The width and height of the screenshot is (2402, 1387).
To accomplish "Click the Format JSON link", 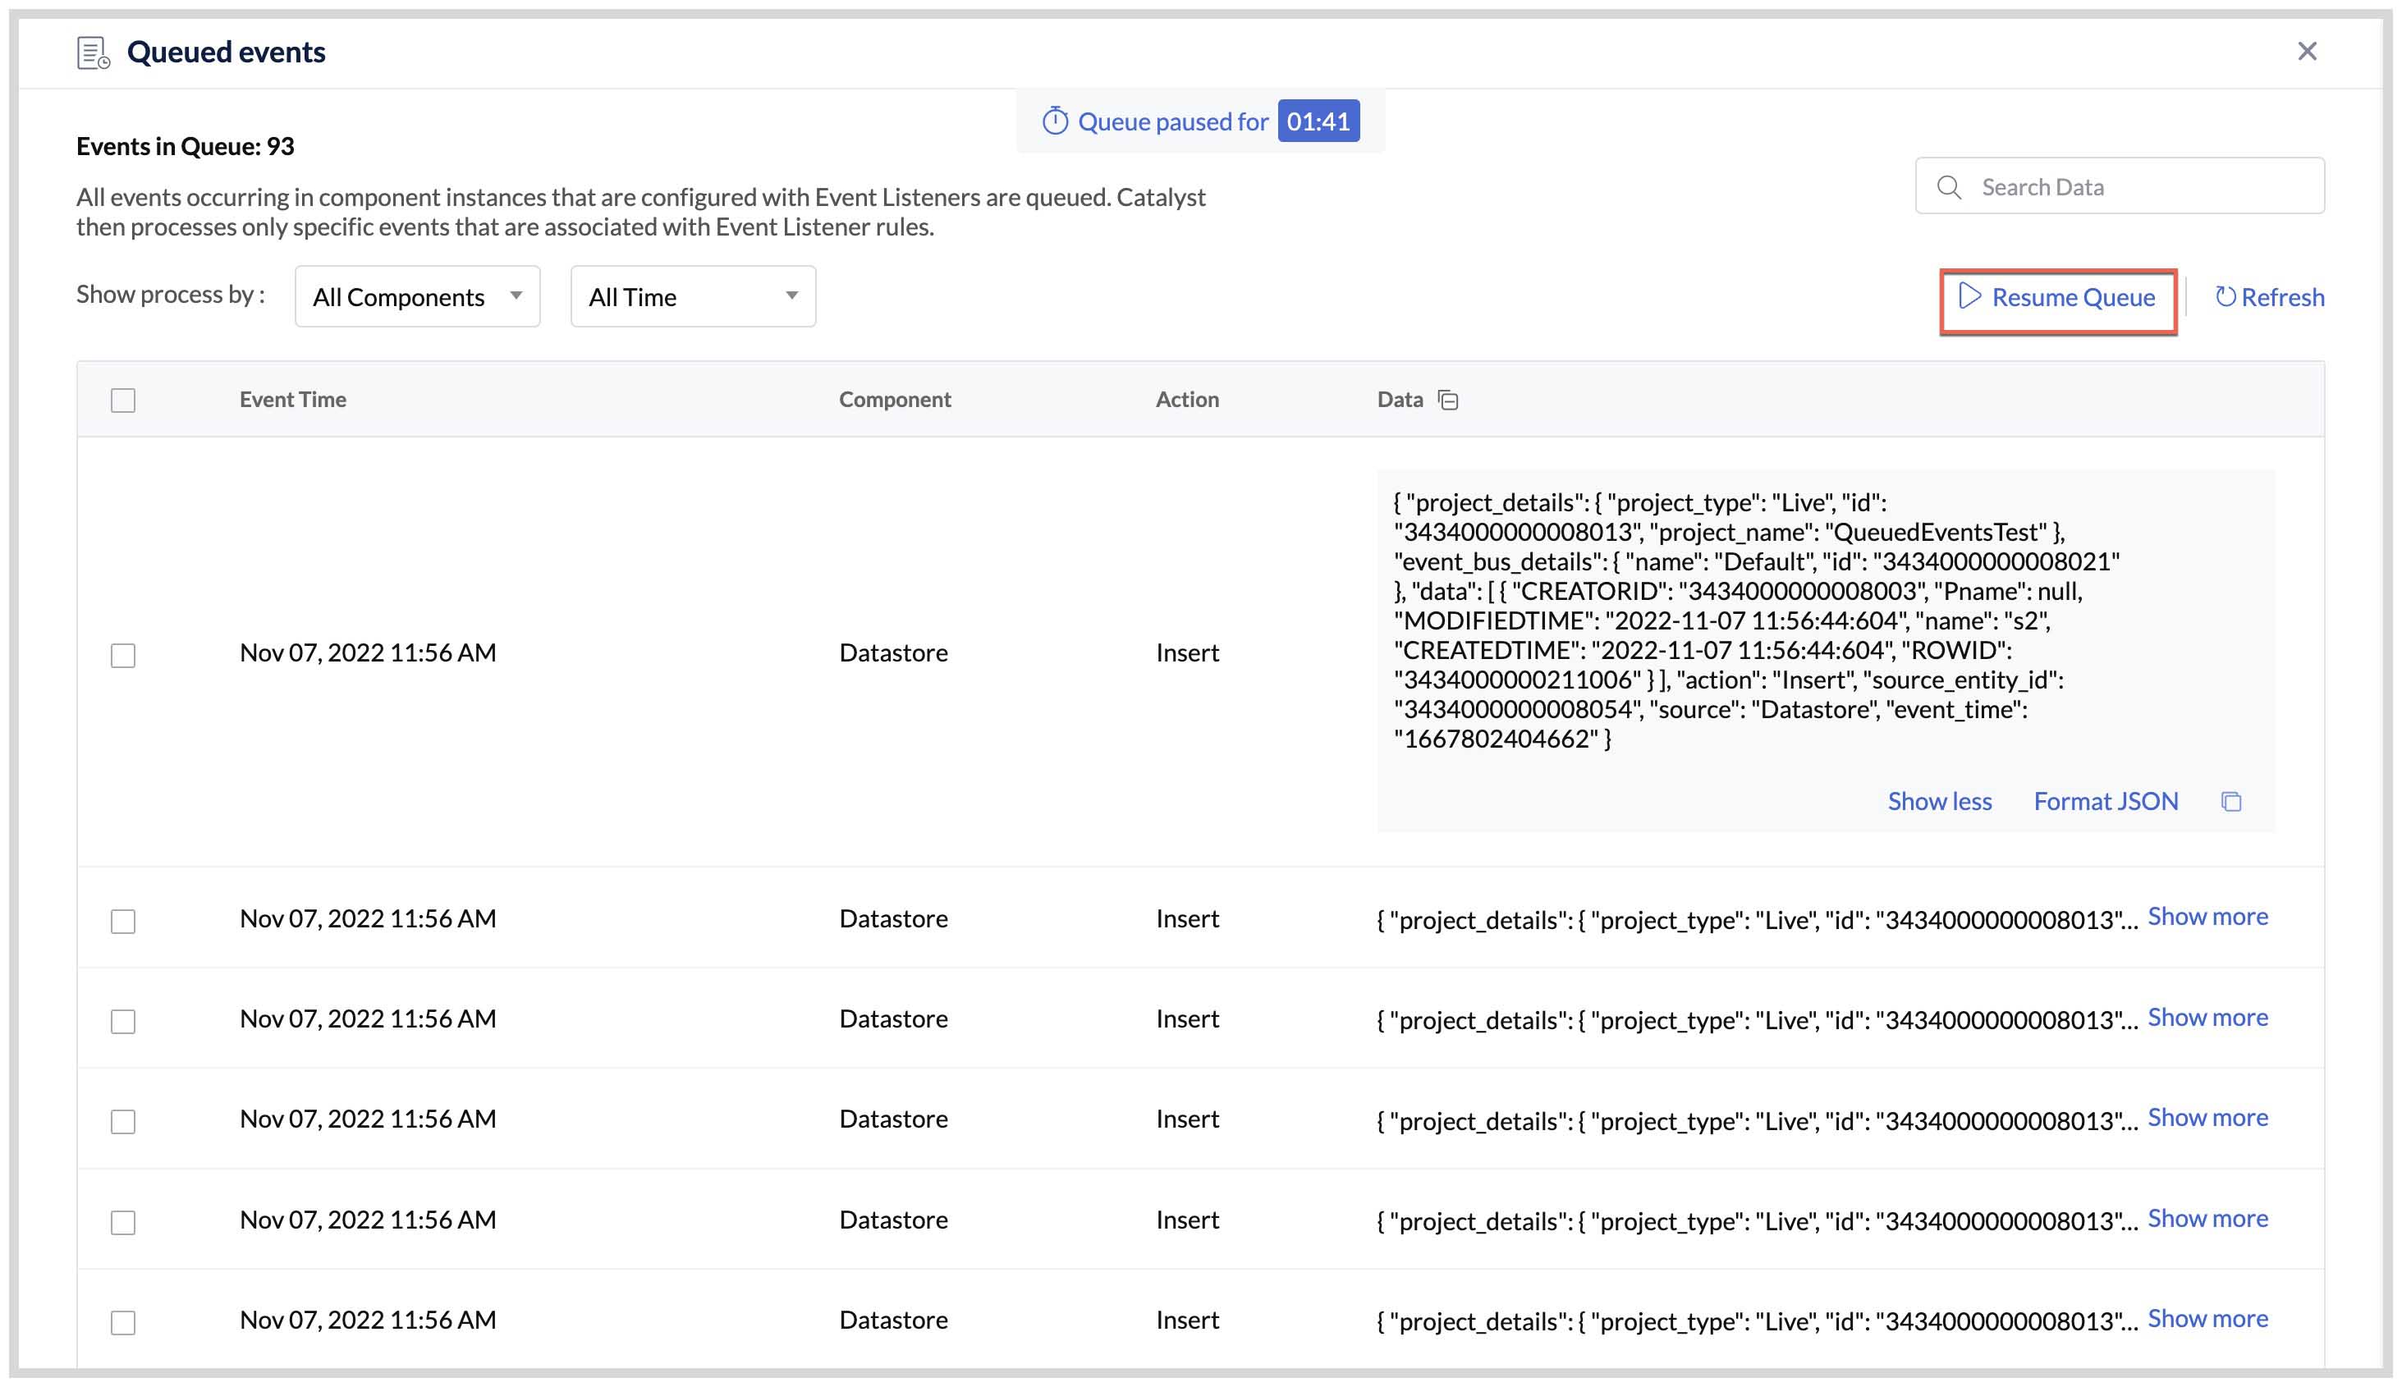I will click(x=2106, y=801).
